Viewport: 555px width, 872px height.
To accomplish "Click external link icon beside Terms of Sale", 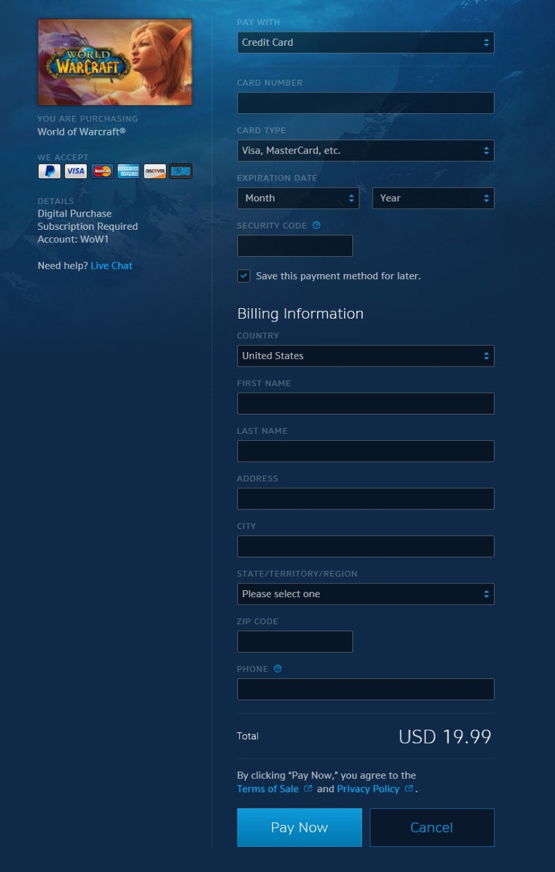I will 308,789.
